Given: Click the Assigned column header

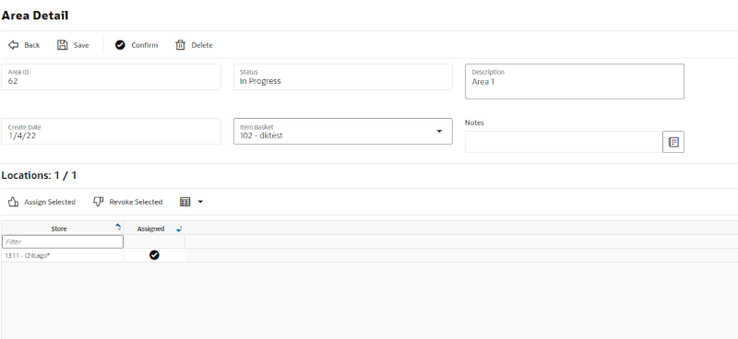Looking at the screenshot, I should tap(150, 229).
